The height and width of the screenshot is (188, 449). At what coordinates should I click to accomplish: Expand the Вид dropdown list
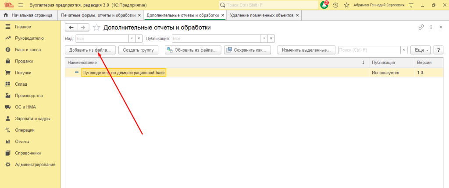[131, 38]
